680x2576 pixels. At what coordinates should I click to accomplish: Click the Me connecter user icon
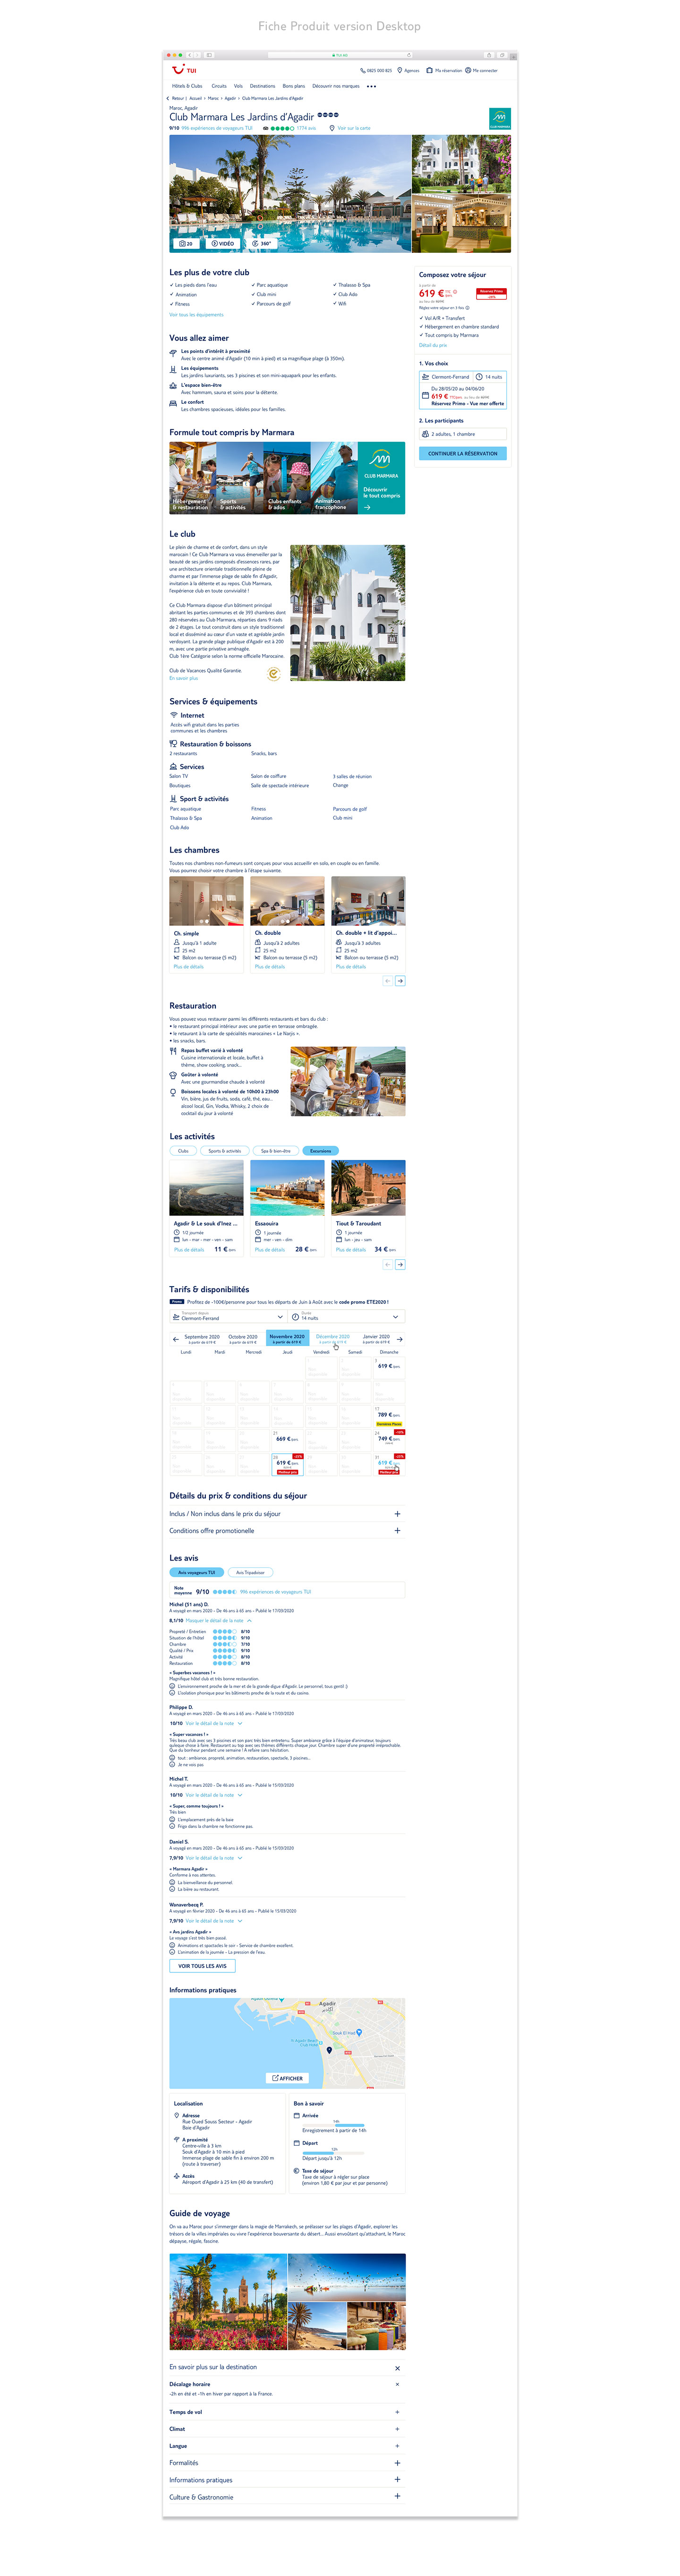click(x=468, y=71)
